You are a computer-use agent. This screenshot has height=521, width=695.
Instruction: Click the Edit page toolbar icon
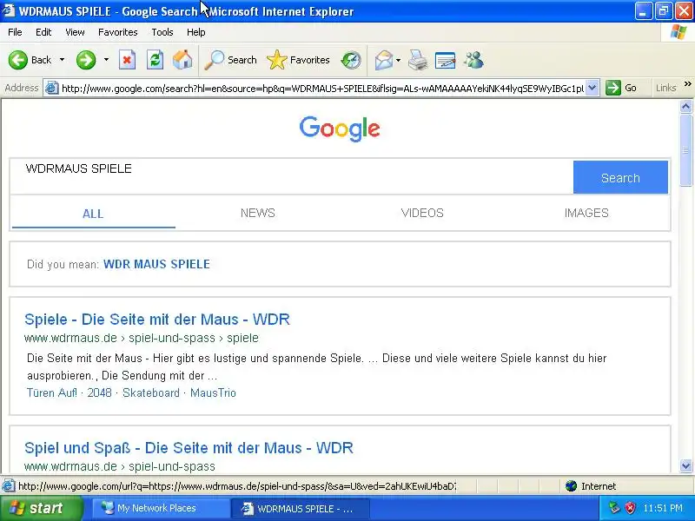(x=446, y=60)
